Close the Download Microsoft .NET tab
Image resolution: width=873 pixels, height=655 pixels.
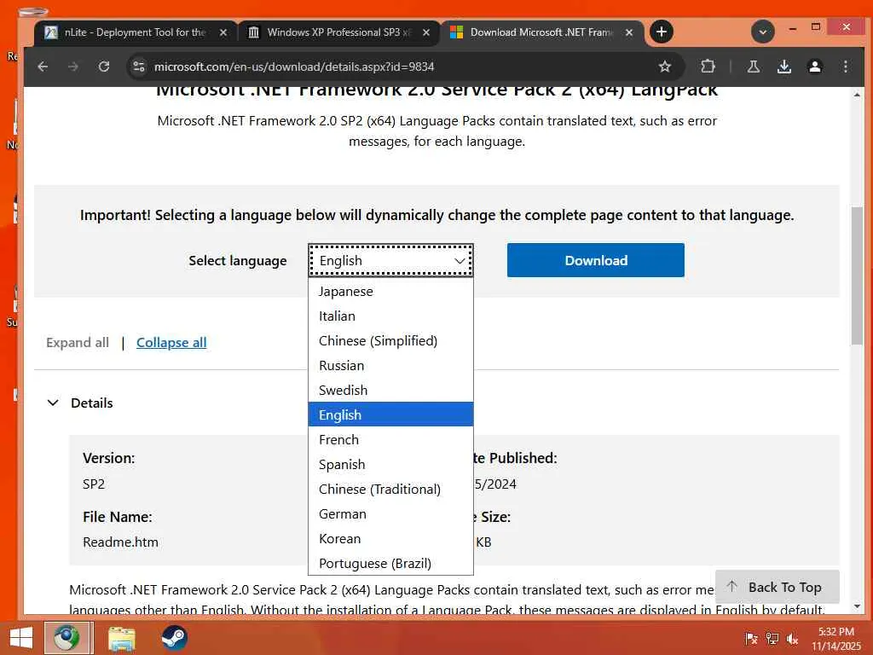click(628, 32)
